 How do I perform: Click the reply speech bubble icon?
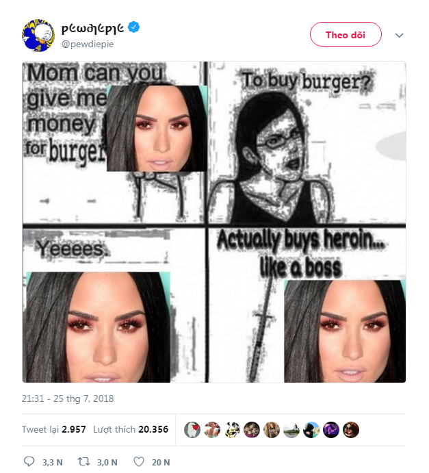click(x=29, y=462)
